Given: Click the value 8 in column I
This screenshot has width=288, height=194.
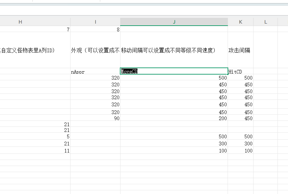Looking at the screenshot, I should click(x=95, y=29).
